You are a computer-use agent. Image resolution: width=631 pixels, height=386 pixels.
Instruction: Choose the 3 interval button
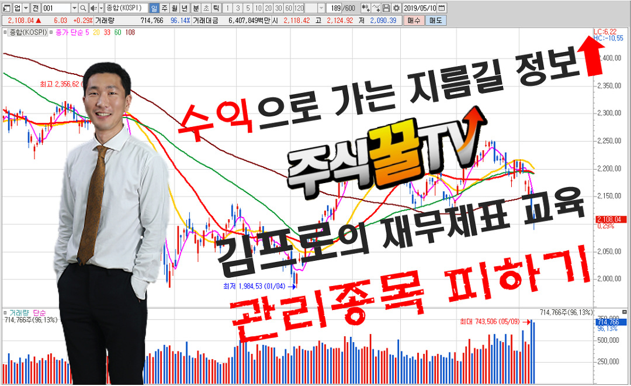click(238, 8)
